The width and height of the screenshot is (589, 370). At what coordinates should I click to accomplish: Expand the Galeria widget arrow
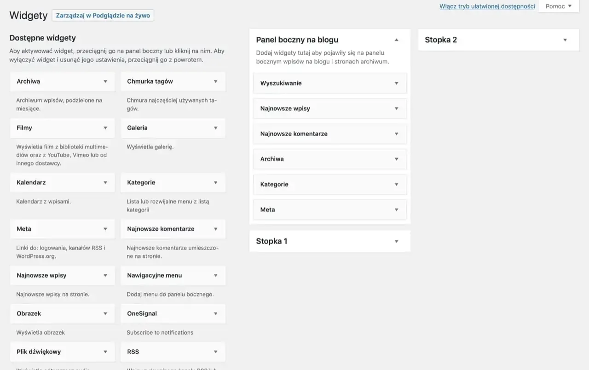pyautogui.click(x=216, y=128)
